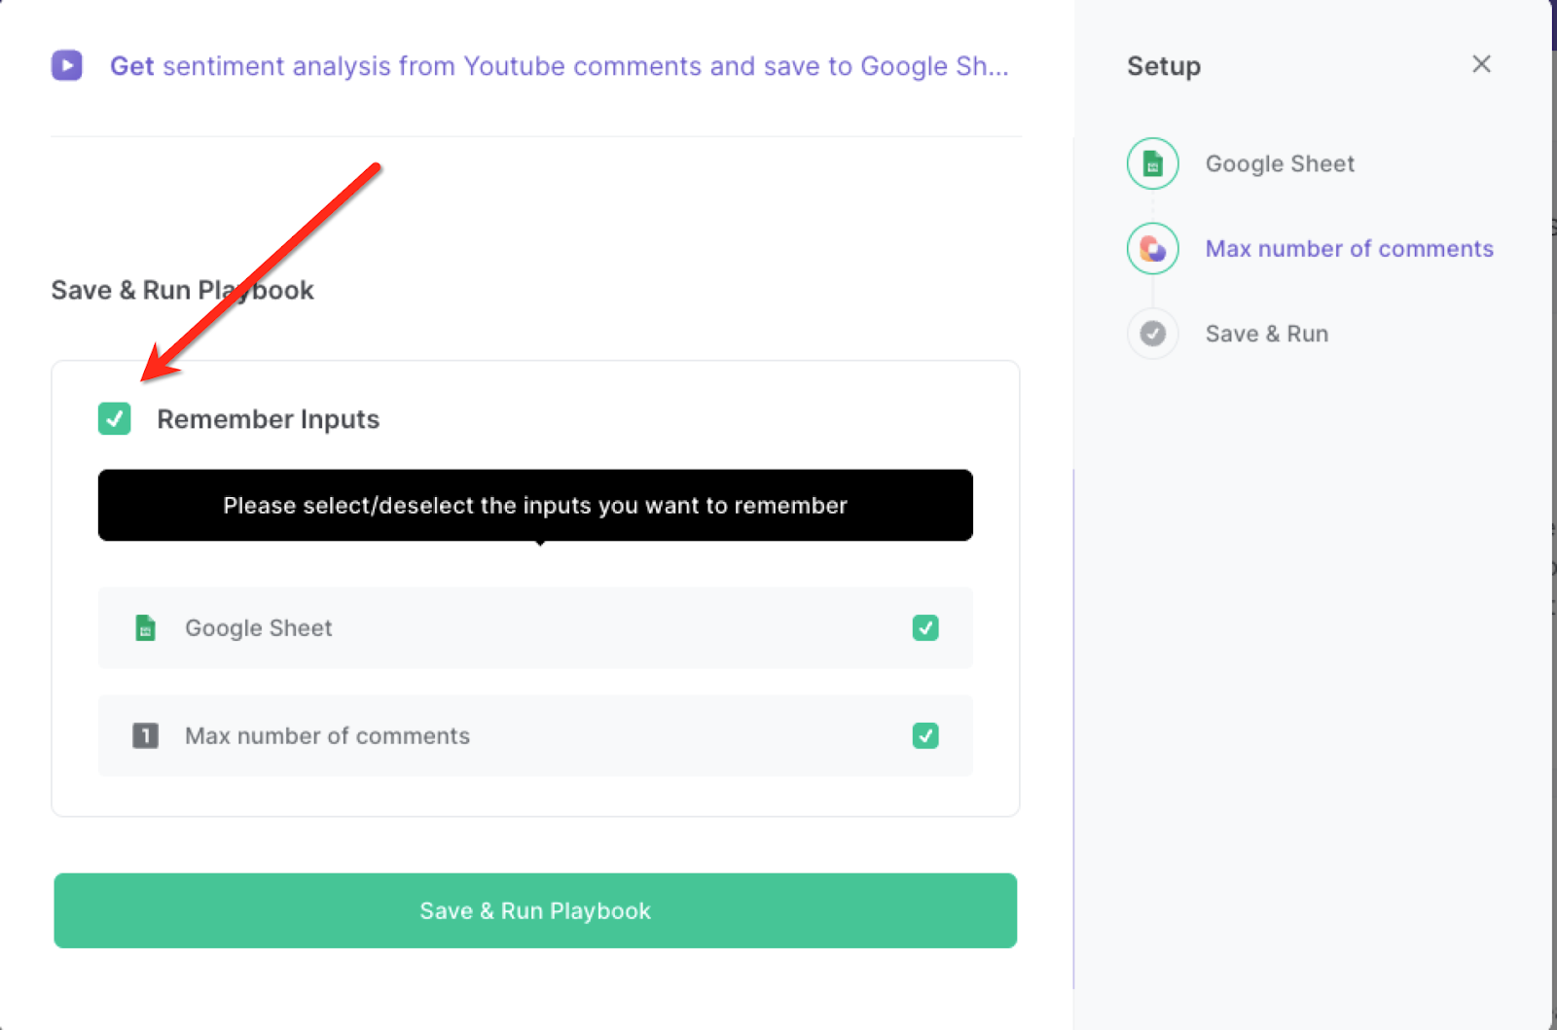Click the green Google Sheet file icon in inputs list
This screenshot has height=1030, width=1557.
tap(145, 627)
